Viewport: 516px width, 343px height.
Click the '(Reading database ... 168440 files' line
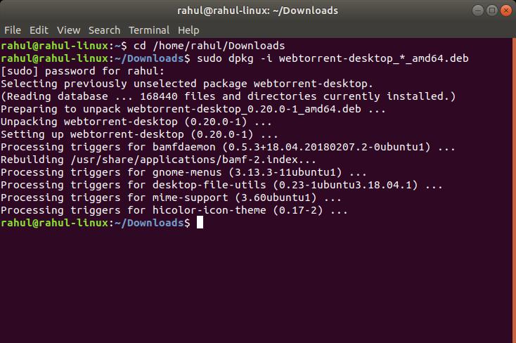tap(228, 96)
